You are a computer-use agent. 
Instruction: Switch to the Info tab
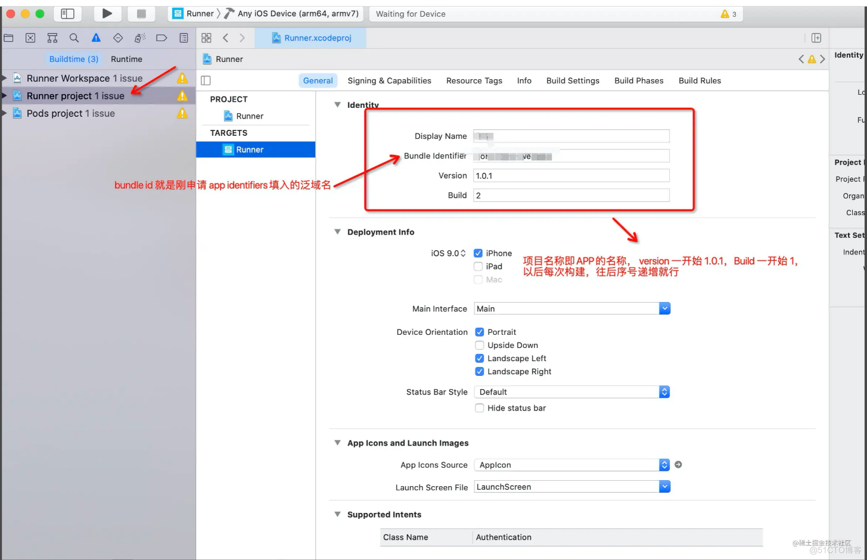[x=524, y=80]
